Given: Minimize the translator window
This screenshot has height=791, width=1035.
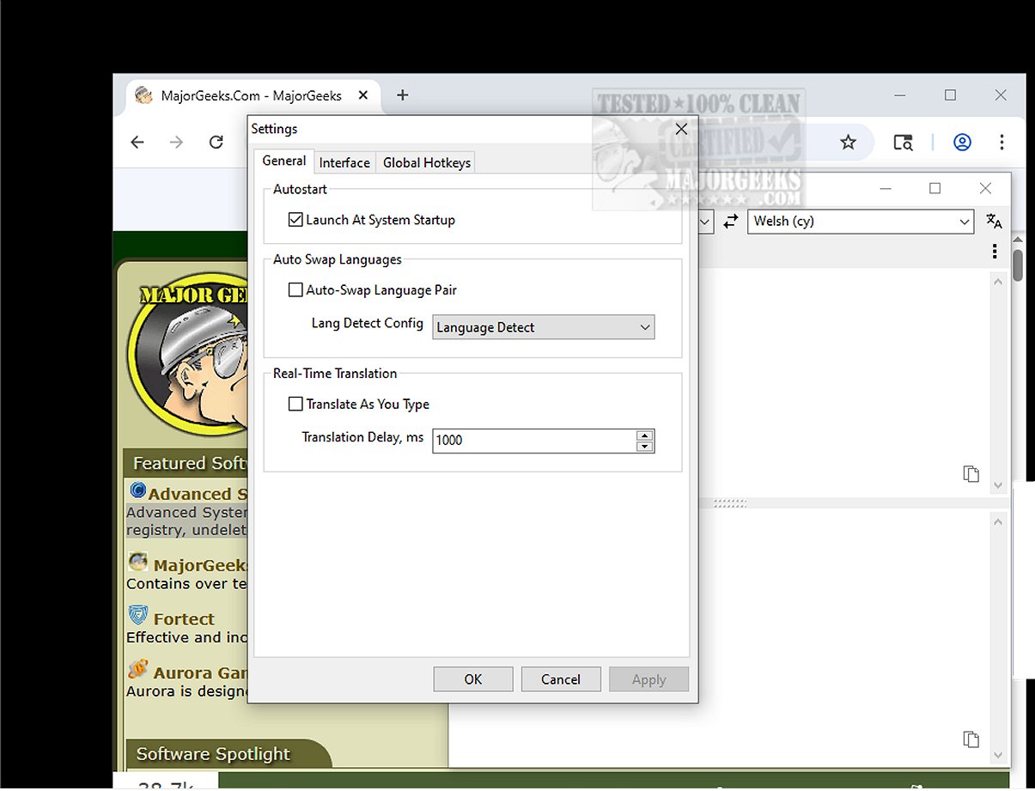Looking at the screenshot, I should tap(886, 188).
